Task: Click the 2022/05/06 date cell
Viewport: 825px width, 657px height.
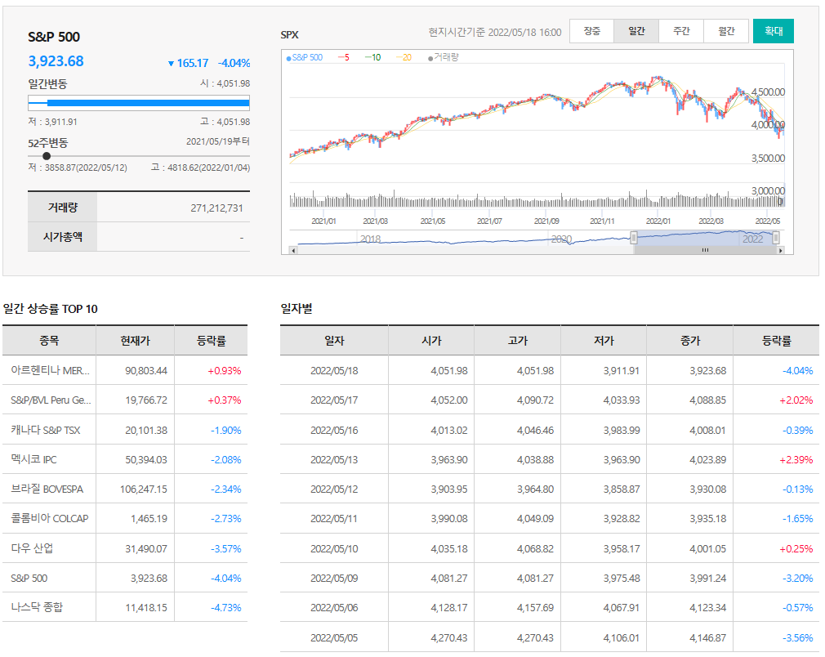Action: tap(334, 607)
